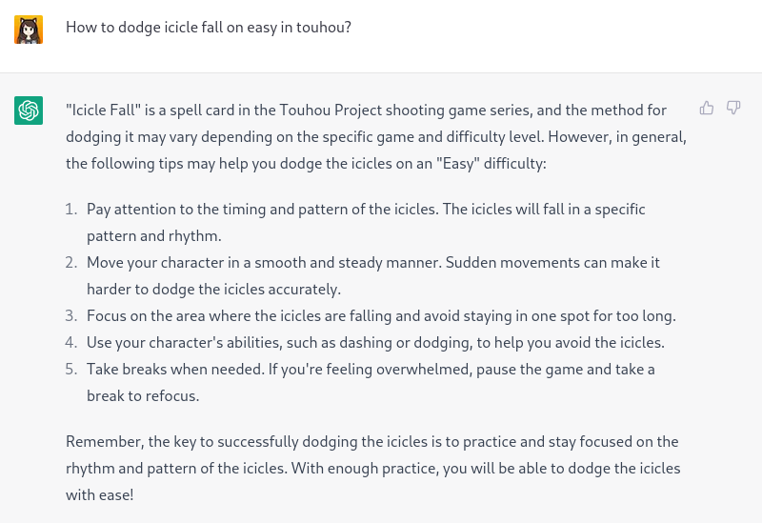This screenshot has height=523, width=762.
Task: Click the green ChatGPT logo icon
Action: click(x=29, y=111)
